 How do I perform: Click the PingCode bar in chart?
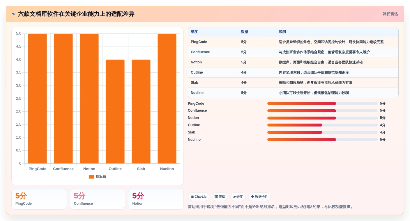(x=37, y=99)
